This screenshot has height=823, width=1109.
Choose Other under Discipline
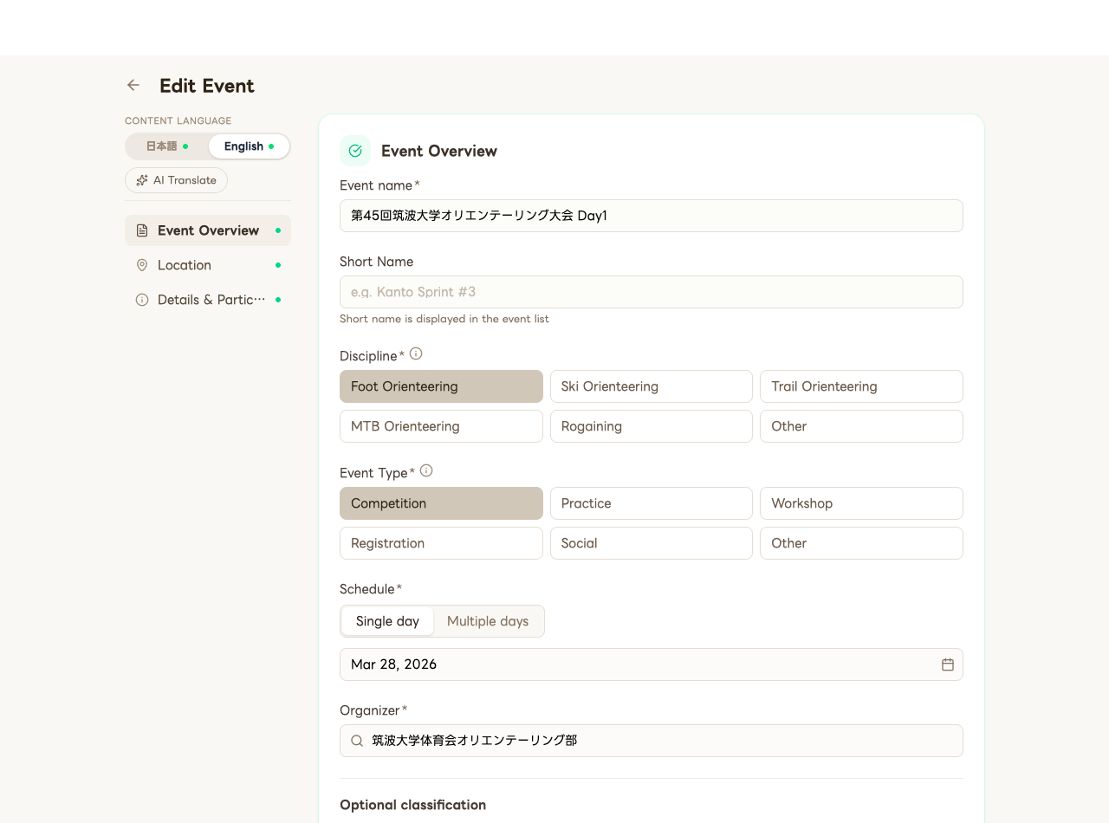click(861, 426)
